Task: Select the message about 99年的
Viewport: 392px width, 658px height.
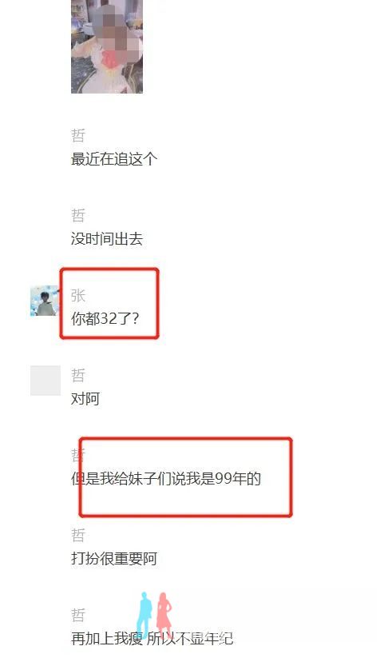Action: click(166, 478)
